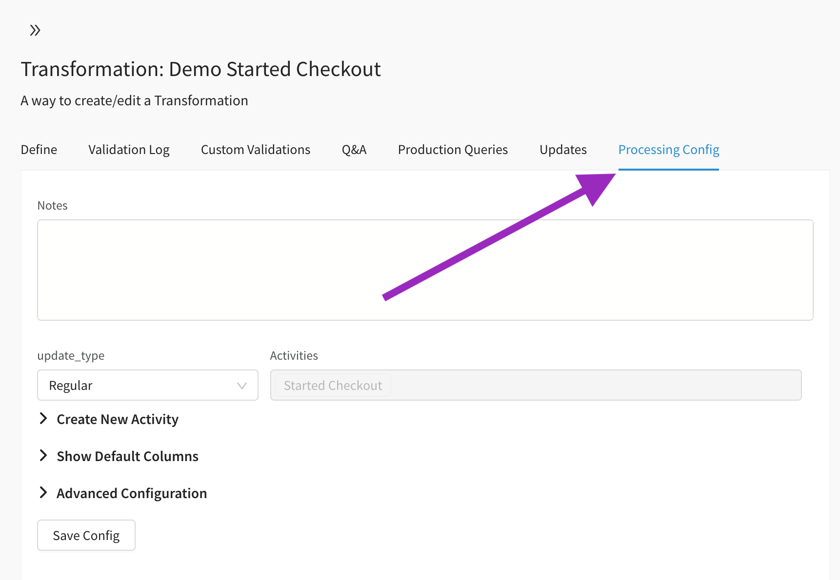Click the down arrow in update_type select
The width and height of the screenshot is (840, 580).
click(241, 386)
